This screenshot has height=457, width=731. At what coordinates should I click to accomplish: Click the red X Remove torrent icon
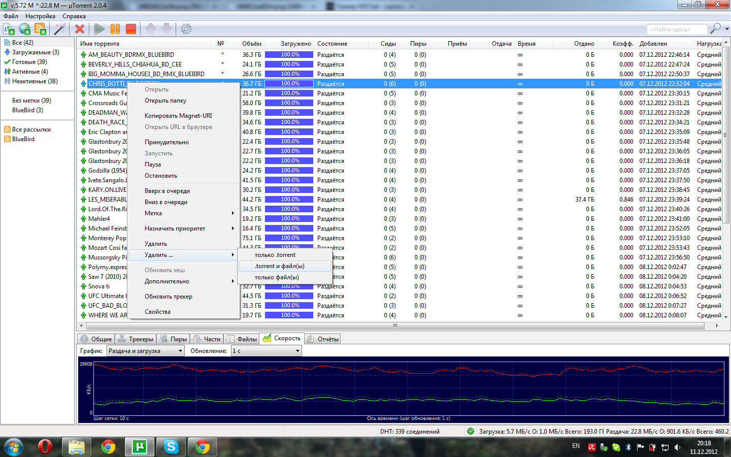point(80,29)
